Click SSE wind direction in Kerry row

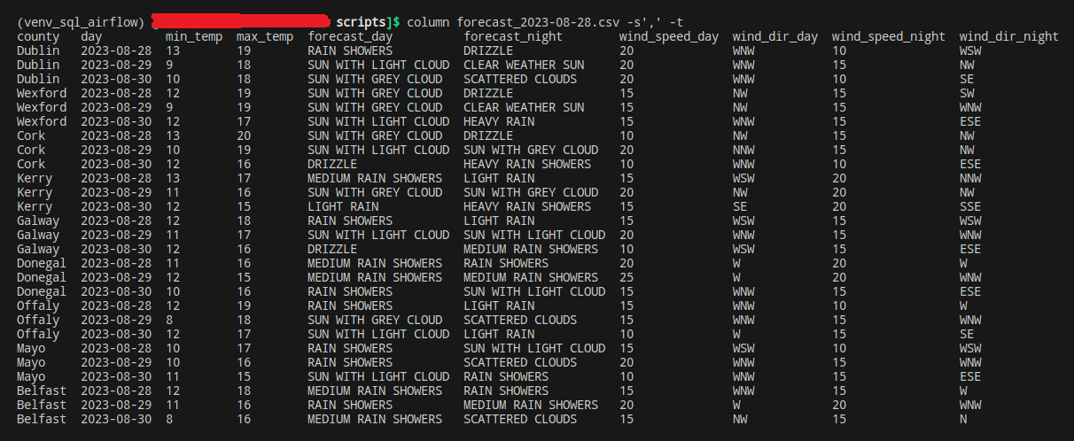click(969, 206)
